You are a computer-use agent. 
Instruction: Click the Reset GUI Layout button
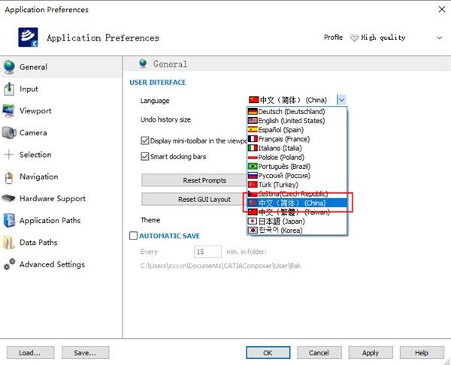click(x=194, y=199)
